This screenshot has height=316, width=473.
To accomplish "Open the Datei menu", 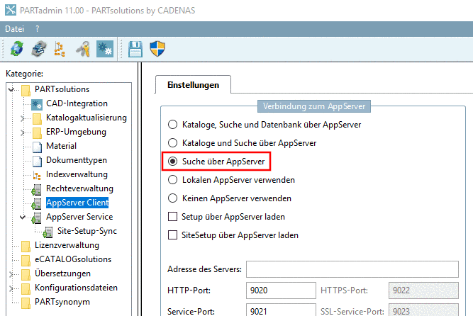I will pyautogui.click(x=14, y=28).
